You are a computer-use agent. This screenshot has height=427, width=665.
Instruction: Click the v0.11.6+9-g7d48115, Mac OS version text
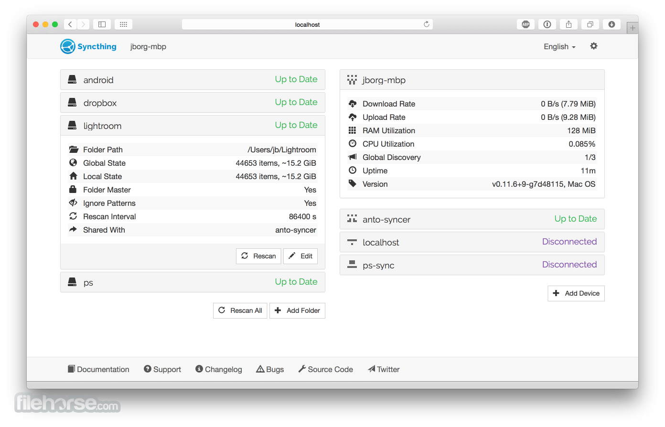pos(544,184)
